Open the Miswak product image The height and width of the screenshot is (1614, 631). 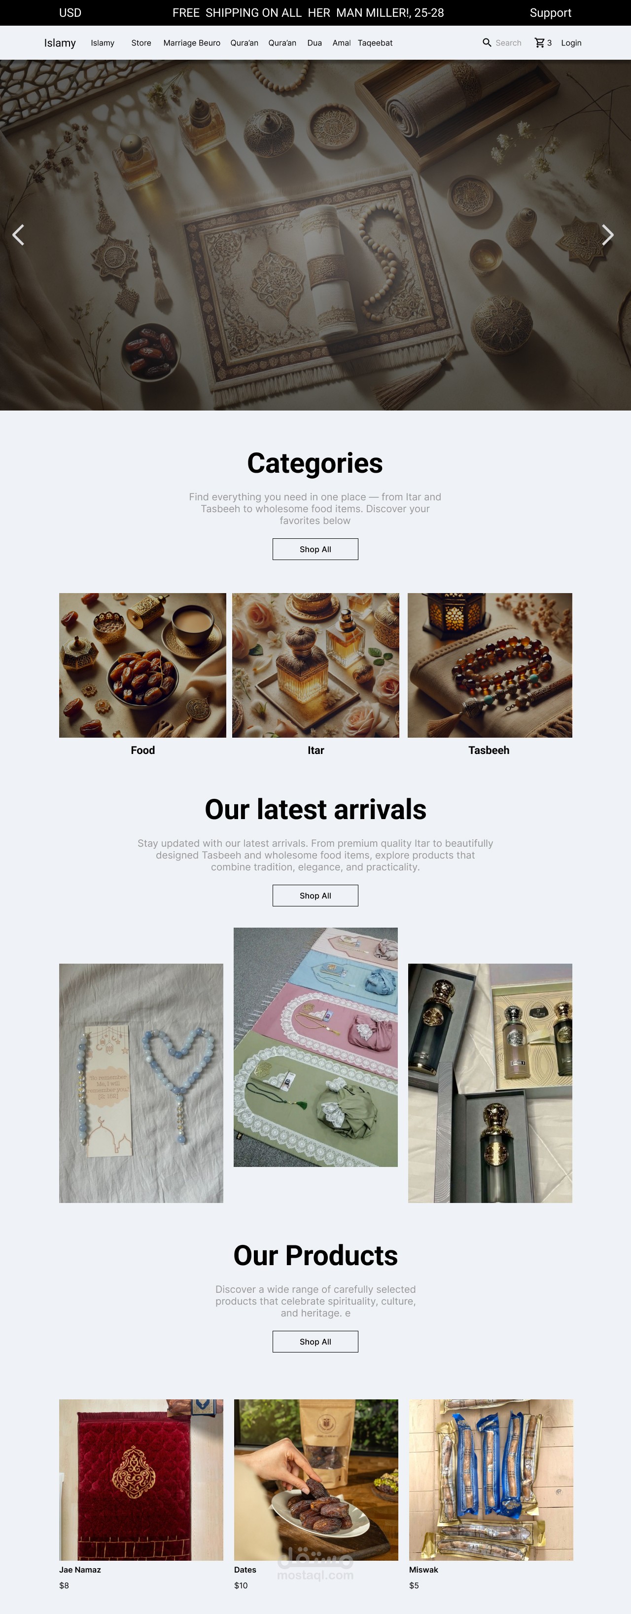coord(491,1480)
